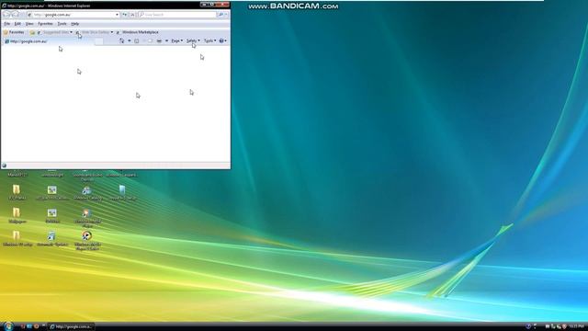Click the system tray clock
588x331 pixels.
click(576, 326)
